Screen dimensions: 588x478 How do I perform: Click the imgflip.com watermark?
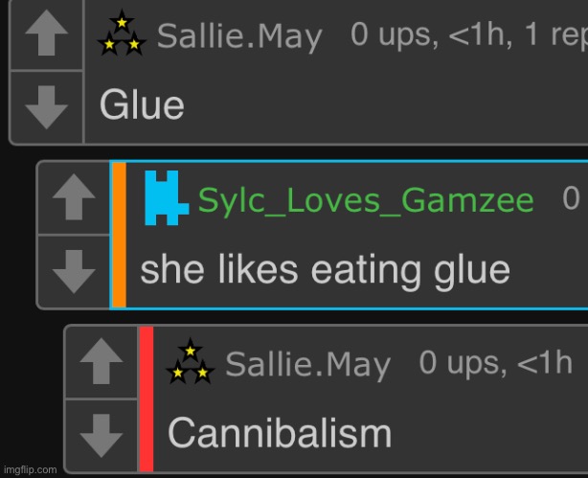point(30,469)
